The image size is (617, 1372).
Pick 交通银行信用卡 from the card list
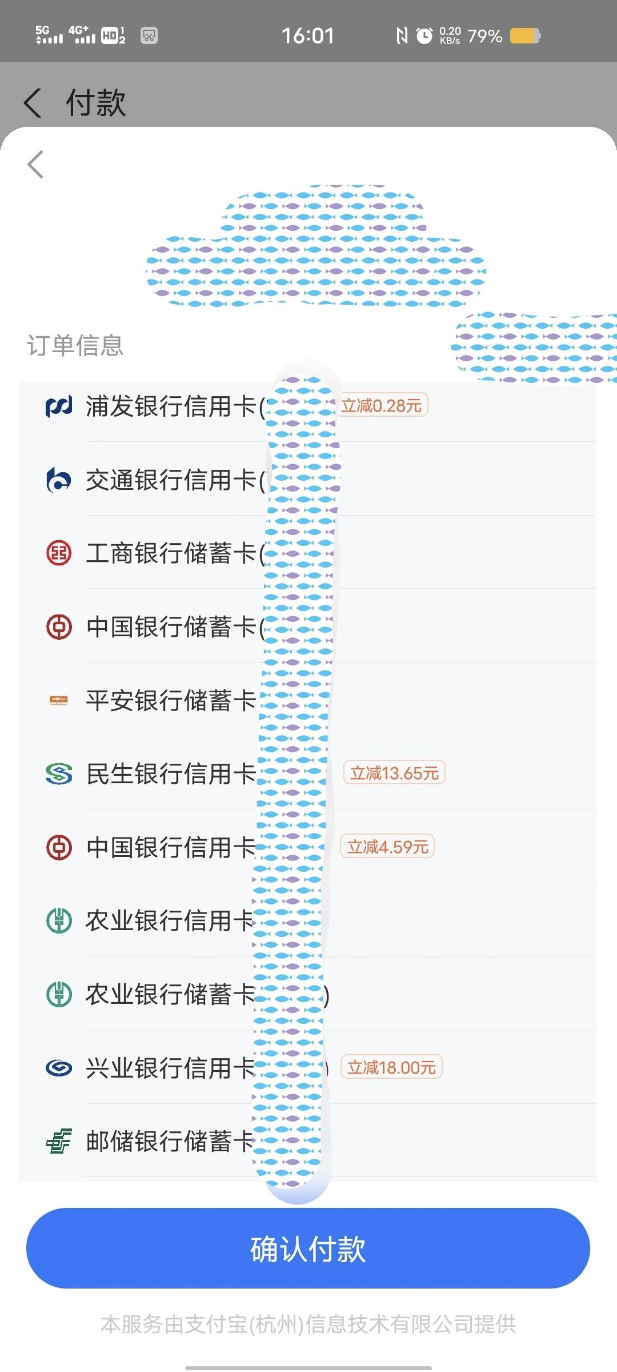308,480
